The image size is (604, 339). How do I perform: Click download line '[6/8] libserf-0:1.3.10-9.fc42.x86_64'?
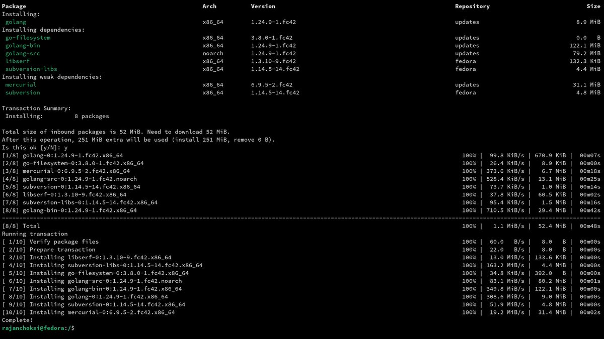tap(64, 194)
